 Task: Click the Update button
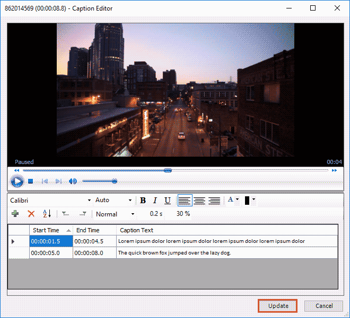(x=278, y=306)
